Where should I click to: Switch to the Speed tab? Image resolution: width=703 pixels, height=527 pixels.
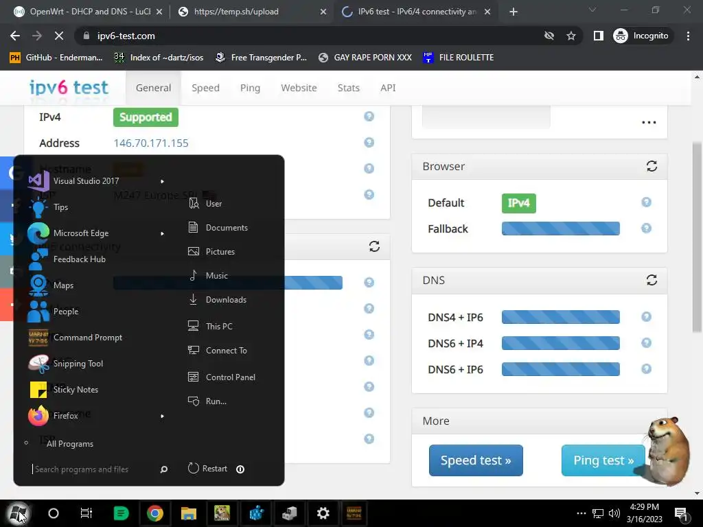205,88
